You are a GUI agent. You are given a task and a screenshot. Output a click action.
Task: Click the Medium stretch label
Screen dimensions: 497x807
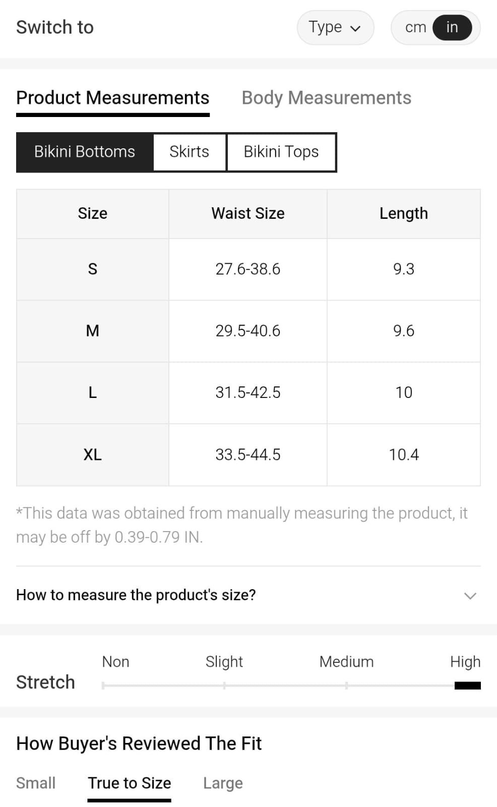346,662
